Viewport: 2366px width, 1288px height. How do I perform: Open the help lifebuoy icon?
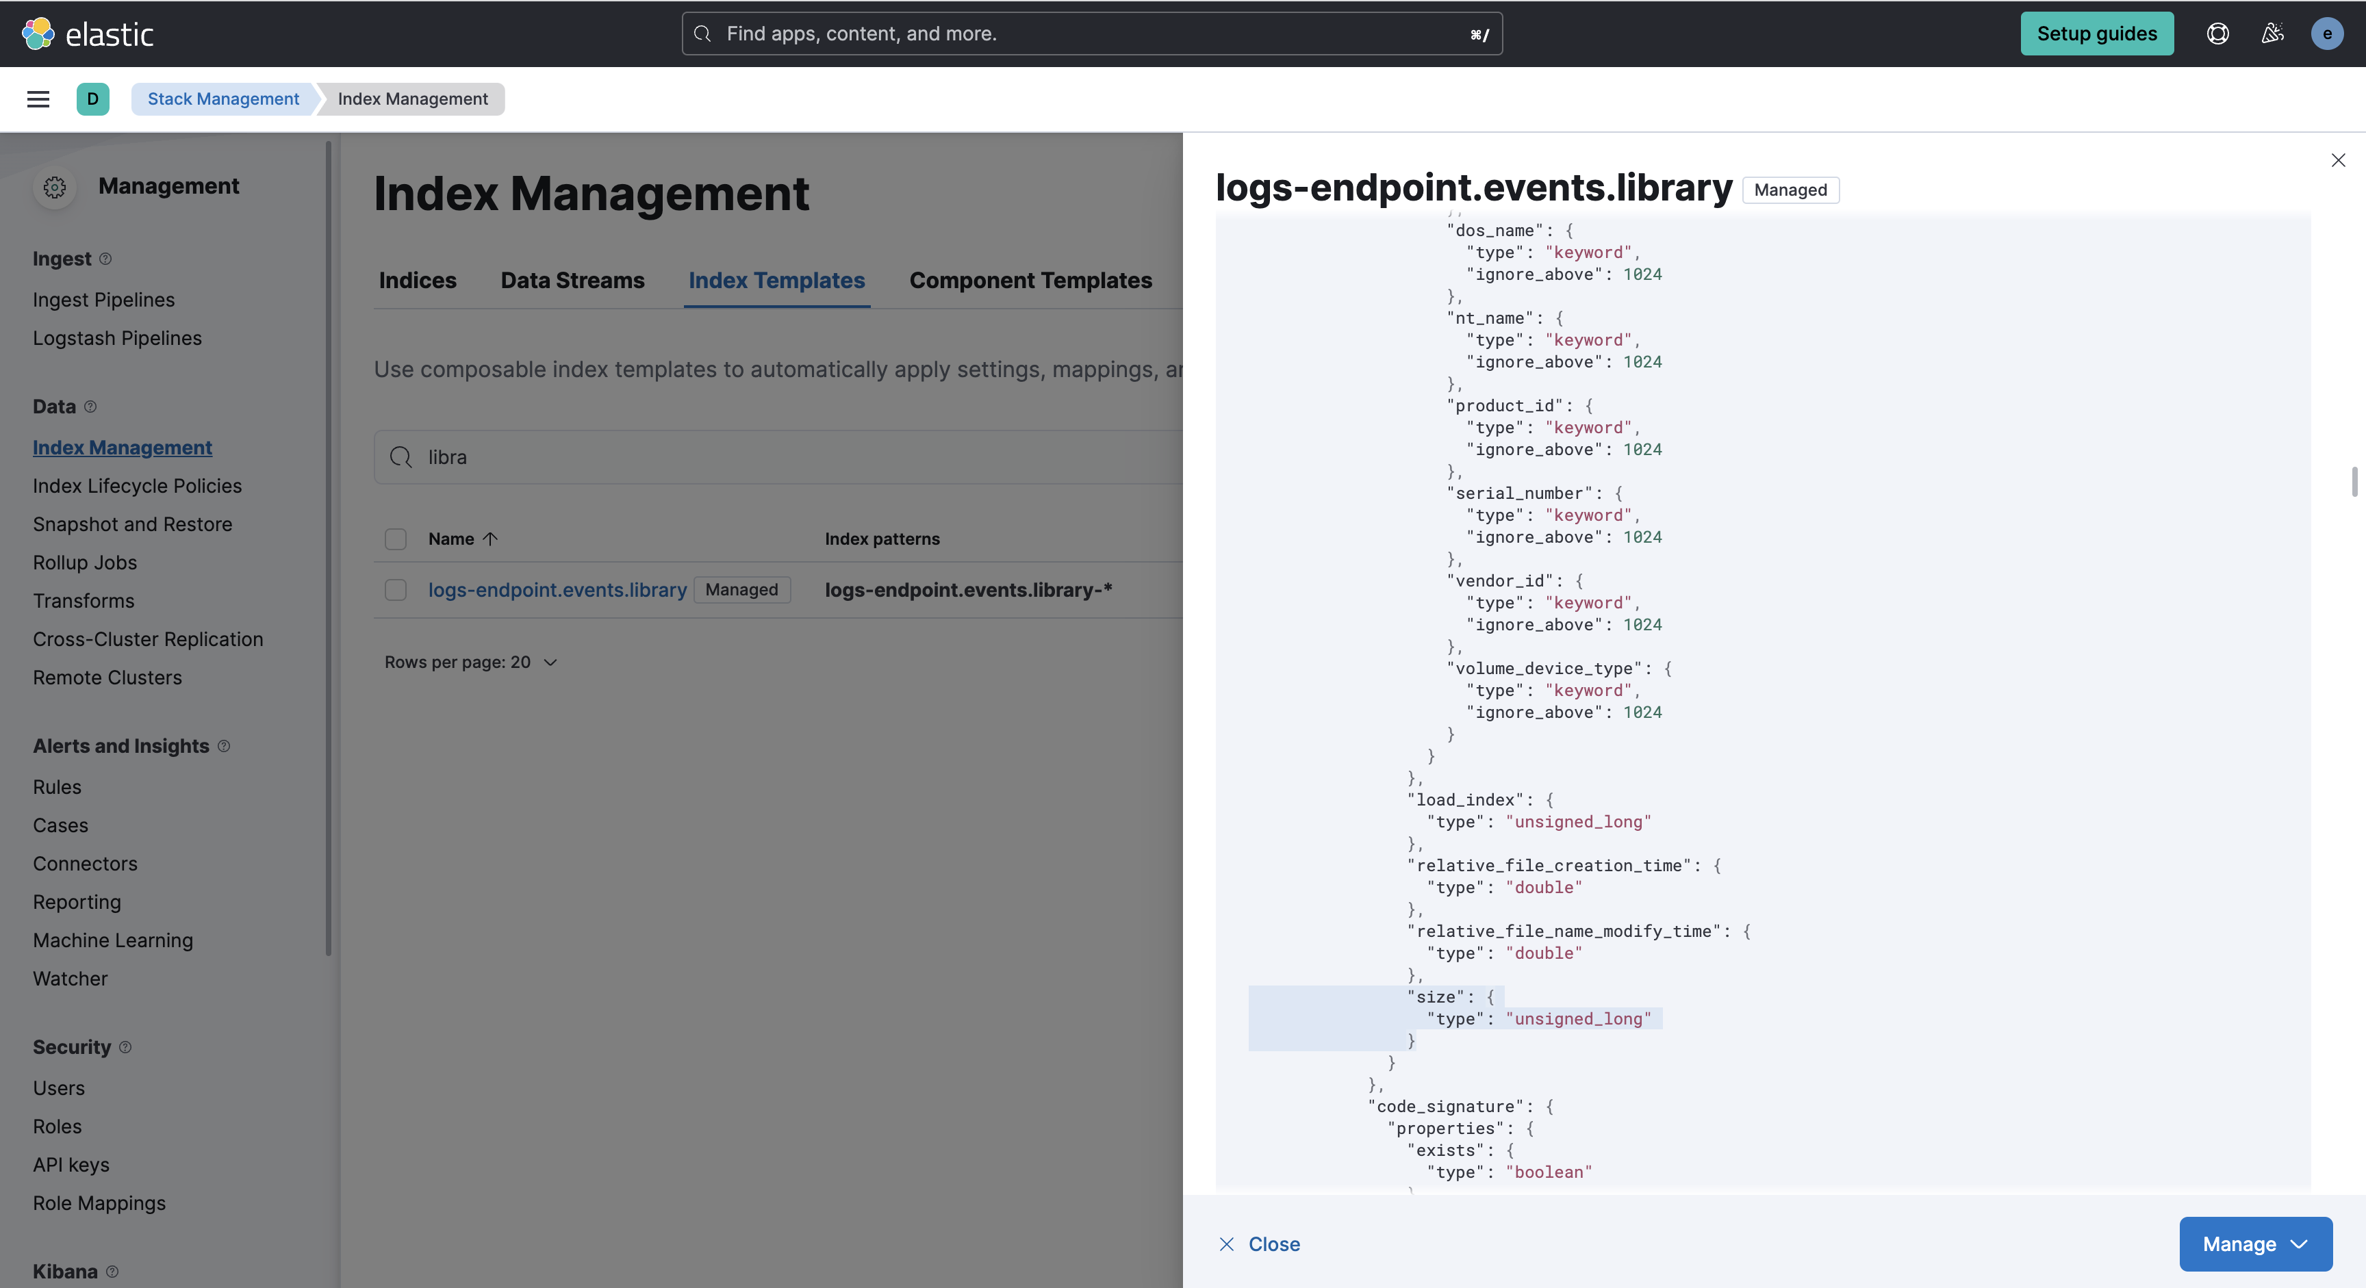(x=2217, y=34)
